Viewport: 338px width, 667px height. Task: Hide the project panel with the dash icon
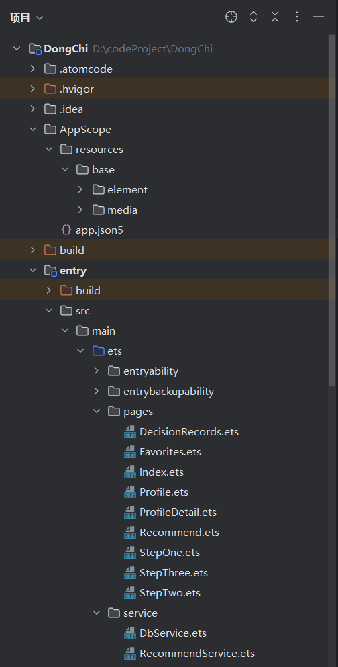pos(319,17)
